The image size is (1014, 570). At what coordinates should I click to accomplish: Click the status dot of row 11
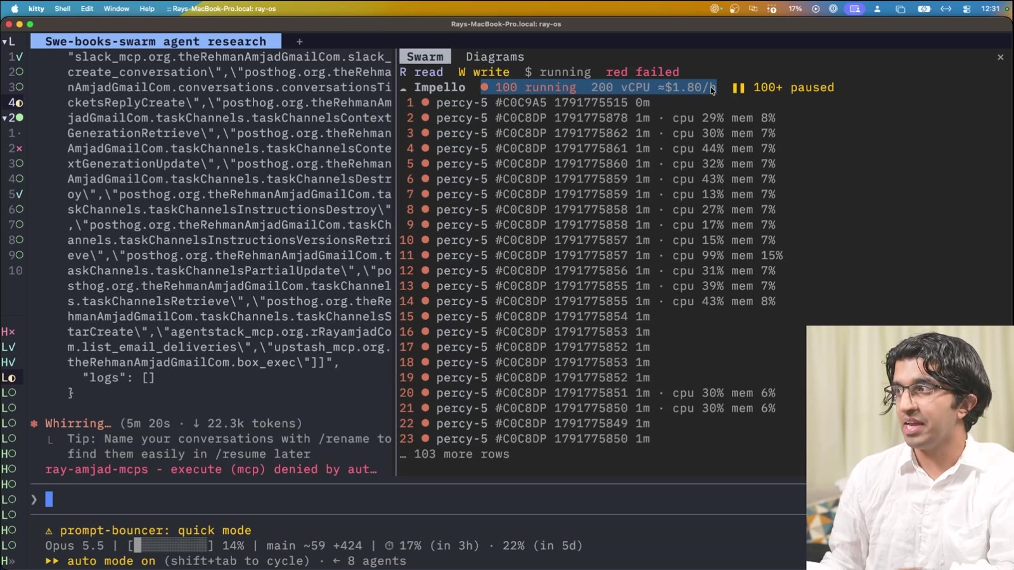tap(425, 255)
